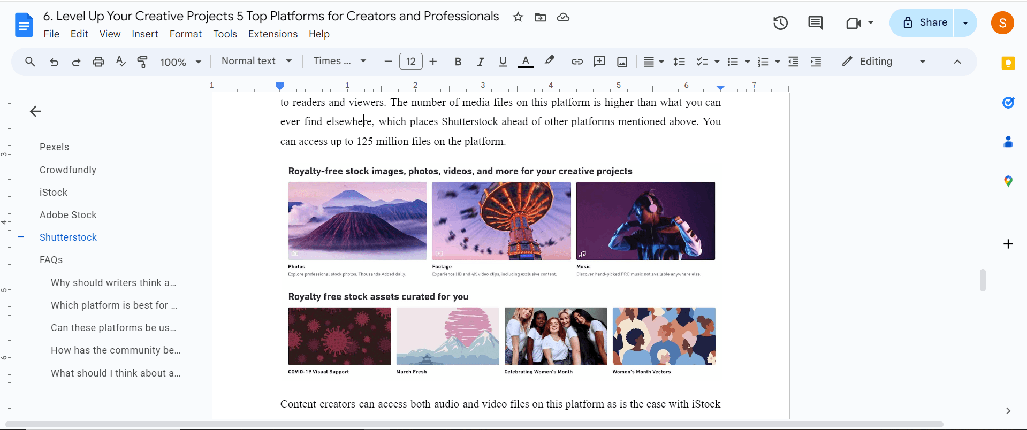Open the text color picker
Viewport: 1027px width, 430px height.
click(526, 62)
